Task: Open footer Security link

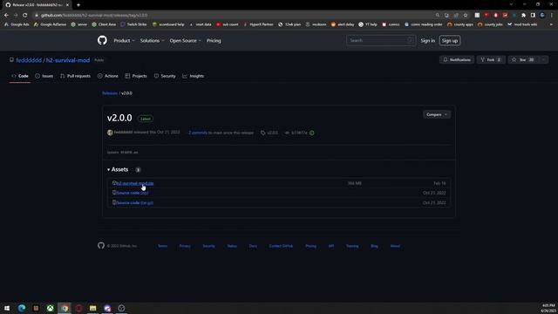Action: click(x=209, y=246)
